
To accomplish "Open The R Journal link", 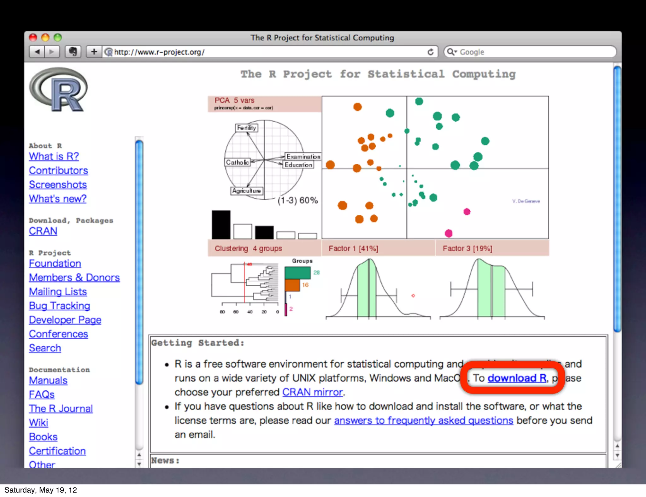I will click(x=61, y=409).
